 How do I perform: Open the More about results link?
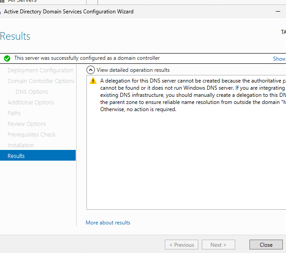108,223
